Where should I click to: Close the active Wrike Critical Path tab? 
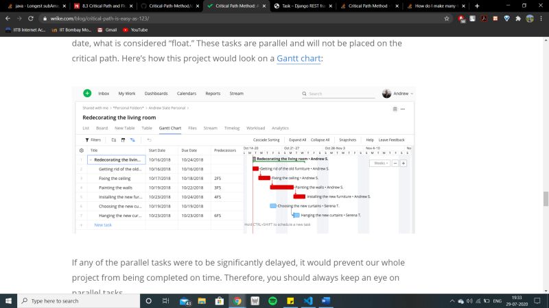coord(264,6)
